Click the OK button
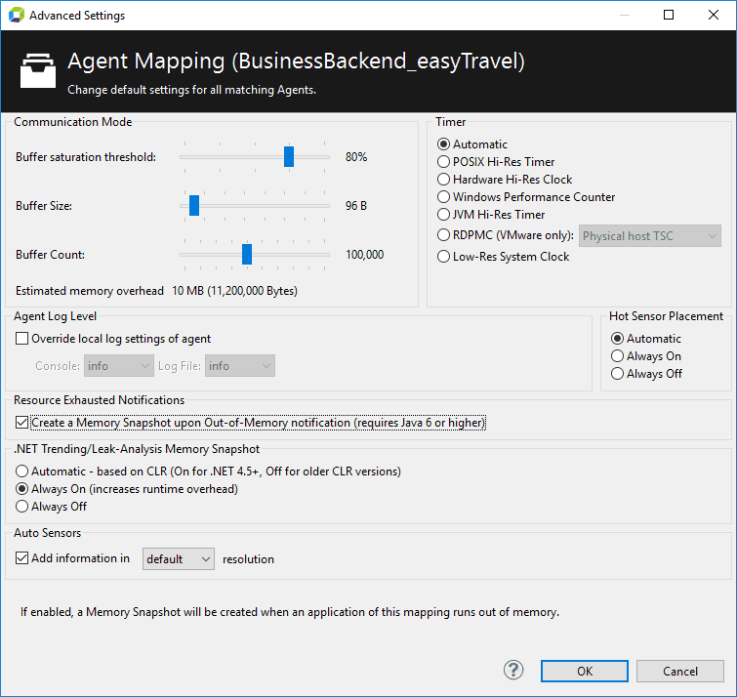The image size is (737, 697). [x=585, y=671]
